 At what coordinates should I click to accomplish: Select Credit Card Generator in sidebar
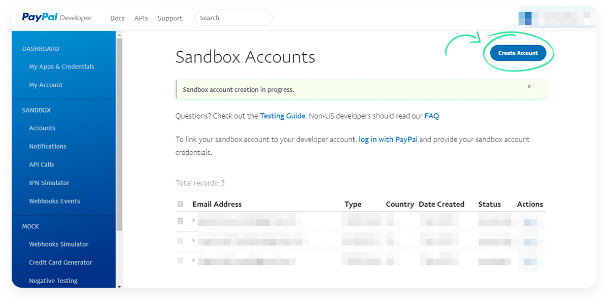60,262
